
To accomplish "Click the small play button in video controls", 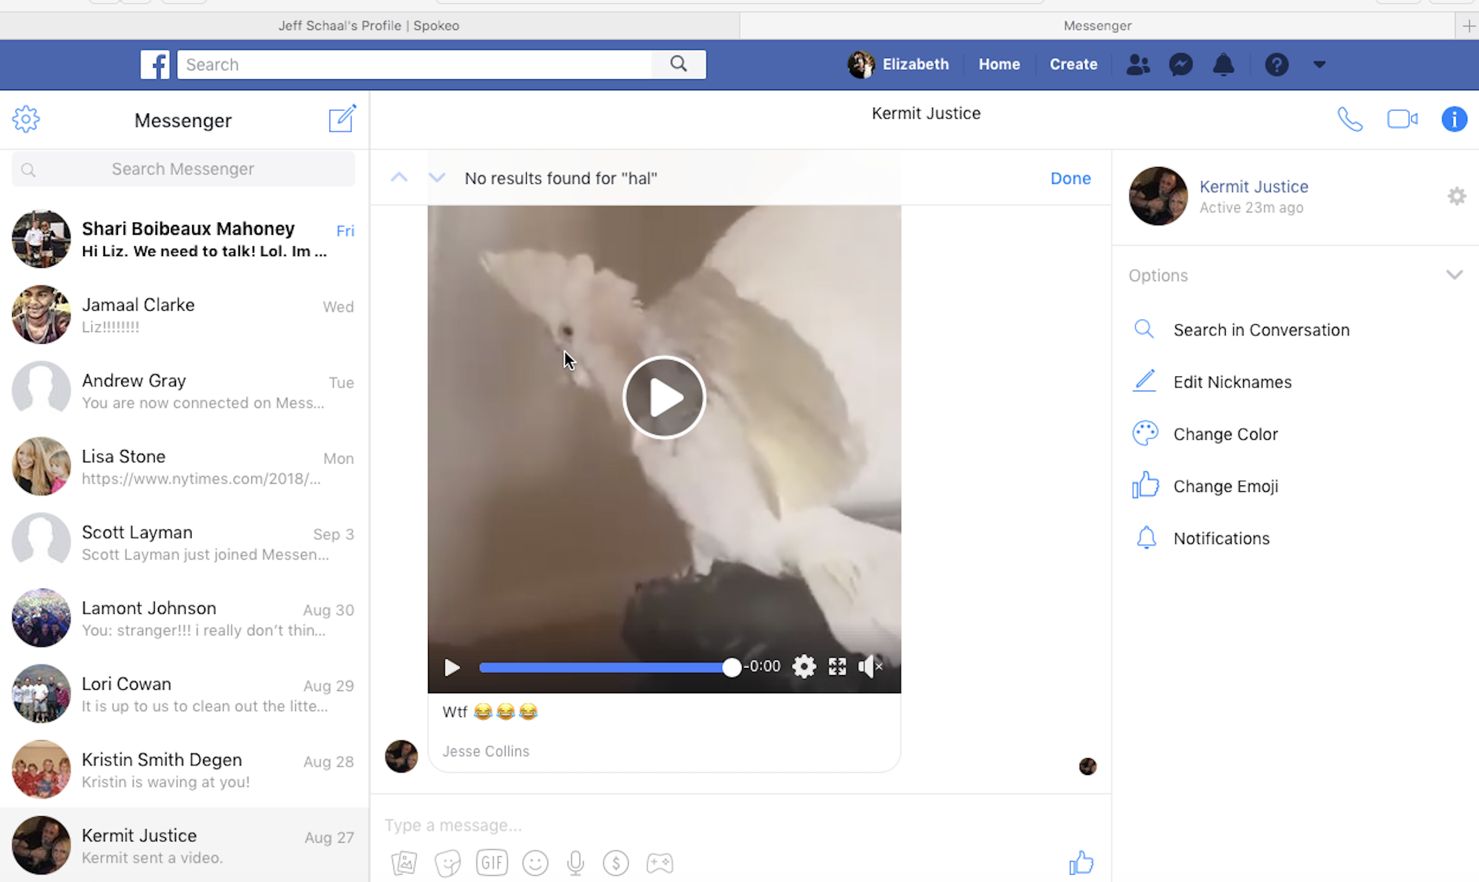I will [x=452, y=667].
